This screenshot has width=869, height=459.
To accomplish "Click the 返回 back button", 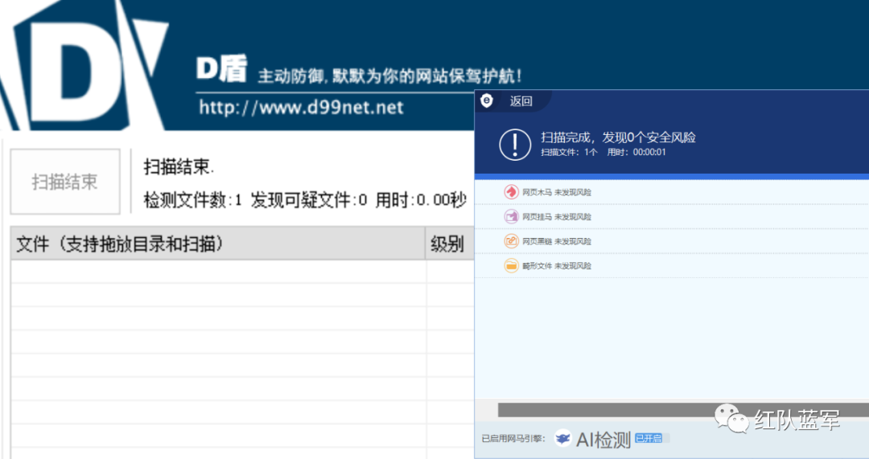I will 521,100.
